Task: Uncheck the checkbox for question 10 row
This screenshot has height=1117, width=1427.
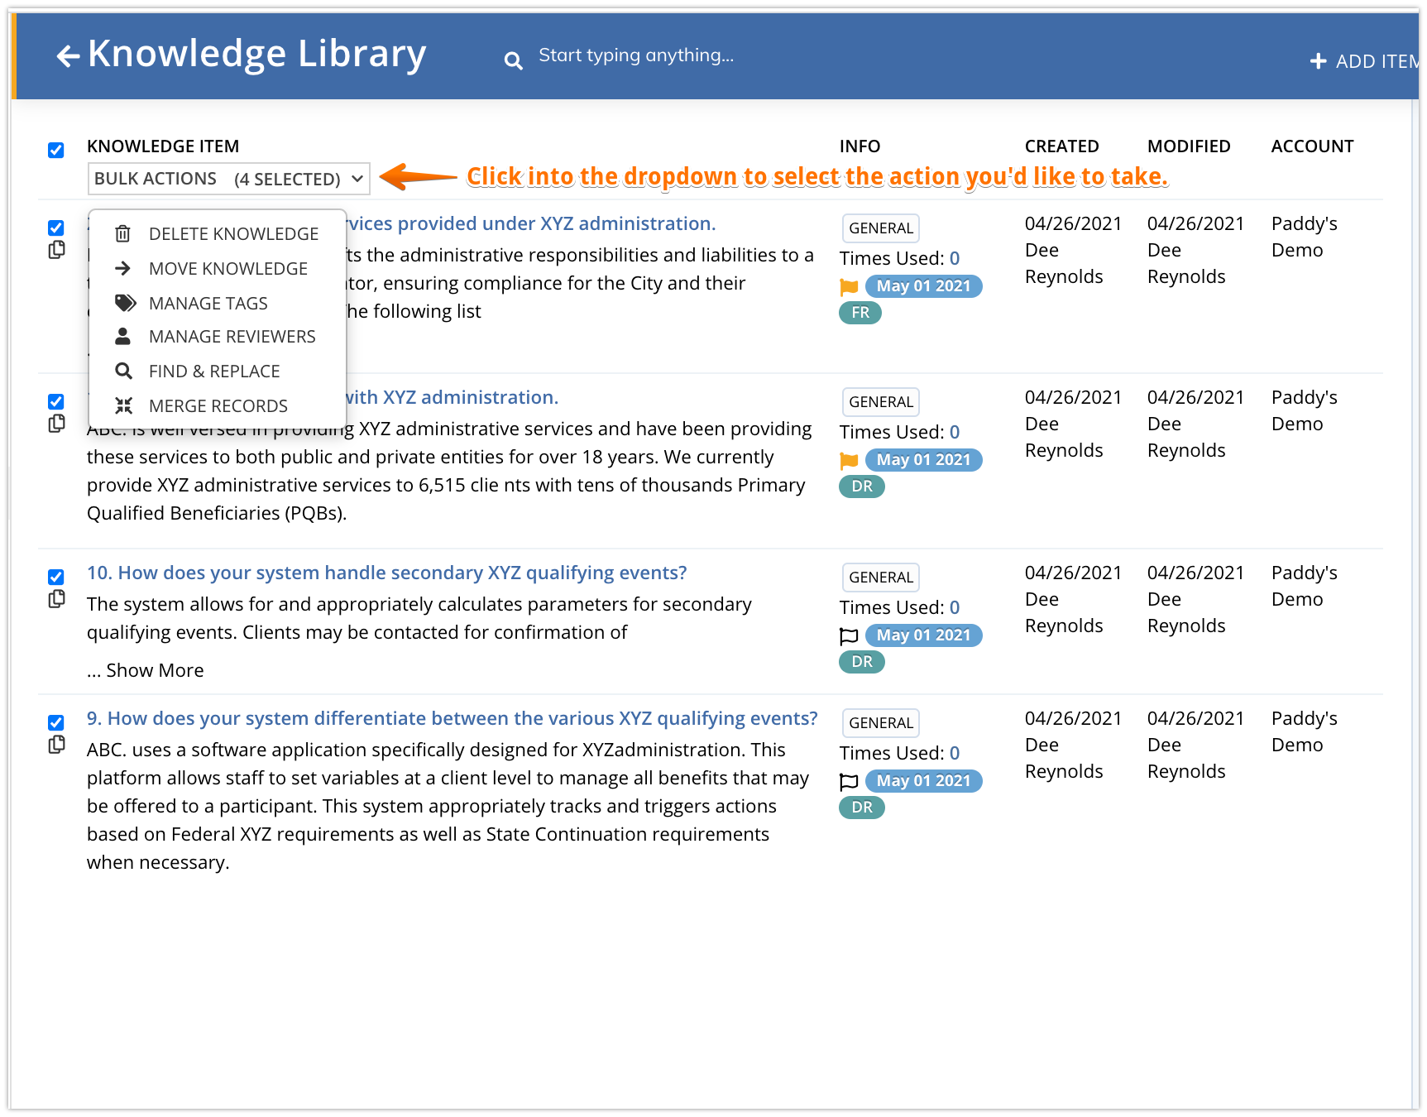Action: (x=56, y=577)
